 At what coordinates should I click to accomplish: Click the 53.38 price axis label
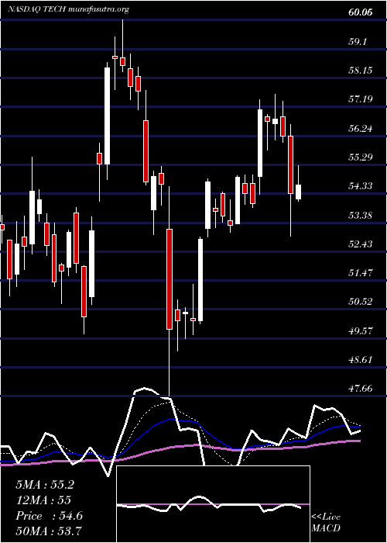pyautogui.click(x=361, y=216)
